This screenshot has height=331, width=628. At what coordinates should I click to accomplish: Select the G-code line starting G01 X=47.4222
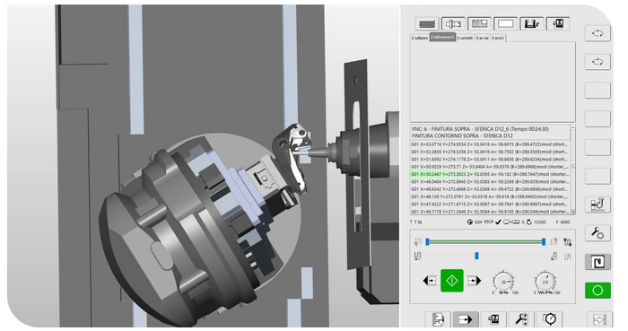tap(490, 205)
